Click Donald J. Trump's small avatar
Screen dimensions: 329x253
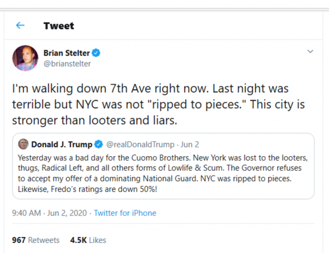23,144
